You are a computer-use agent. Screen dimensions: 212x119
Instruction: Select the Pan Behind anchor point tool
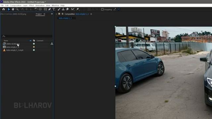(40, 9)
